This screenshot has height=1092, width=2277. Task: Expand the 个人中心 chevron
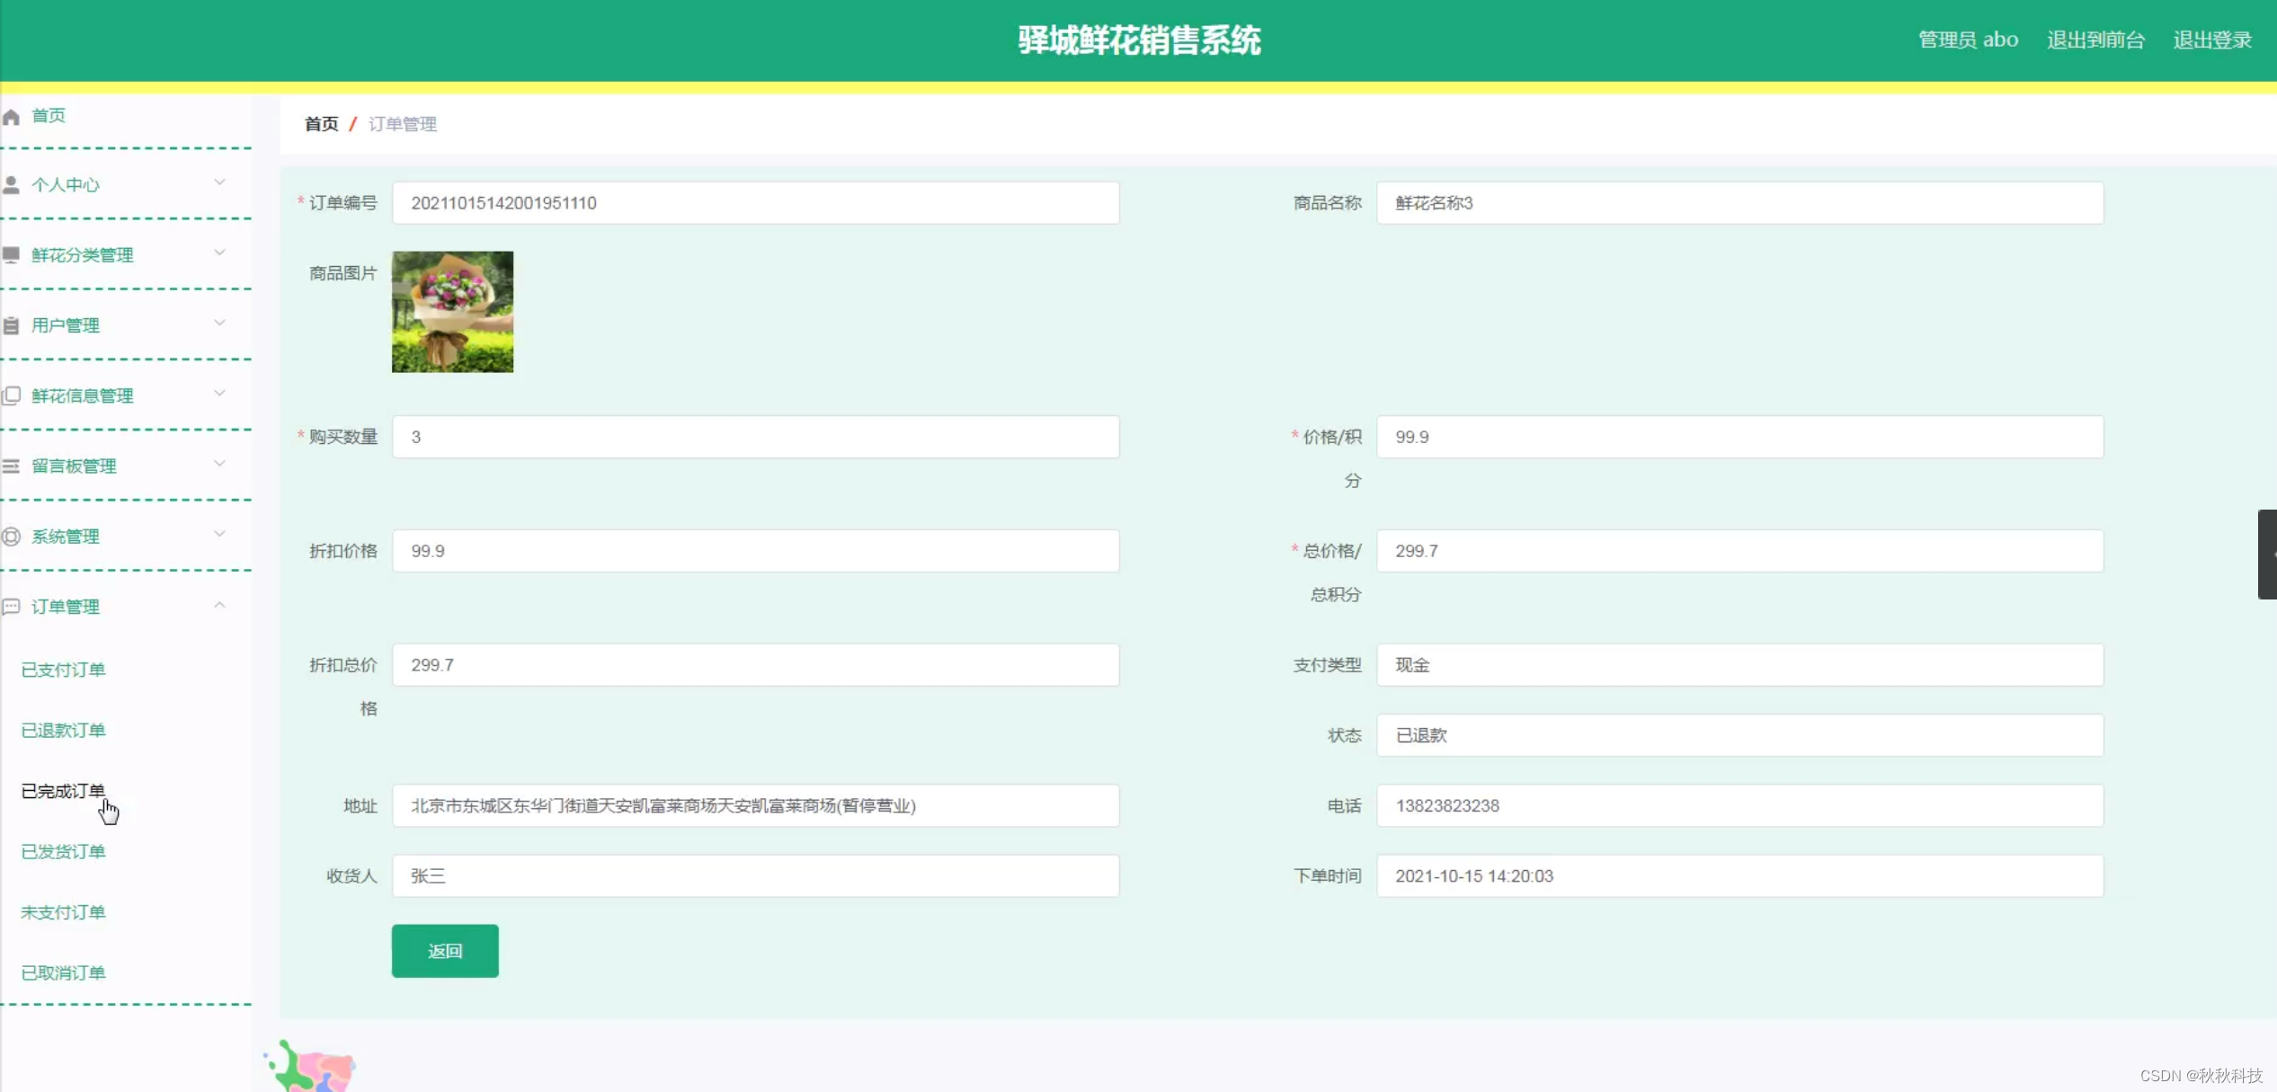point(219,182)
